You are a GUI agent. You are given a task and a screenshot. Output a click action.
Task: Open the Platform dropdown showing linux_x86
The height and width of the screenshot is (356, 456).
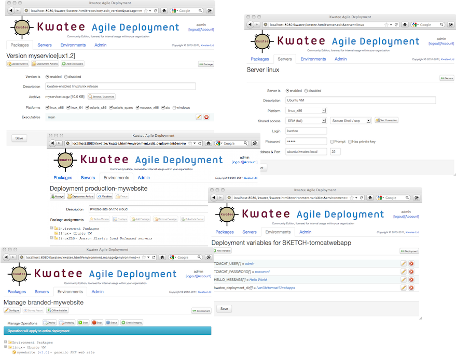tap(306, 110)
